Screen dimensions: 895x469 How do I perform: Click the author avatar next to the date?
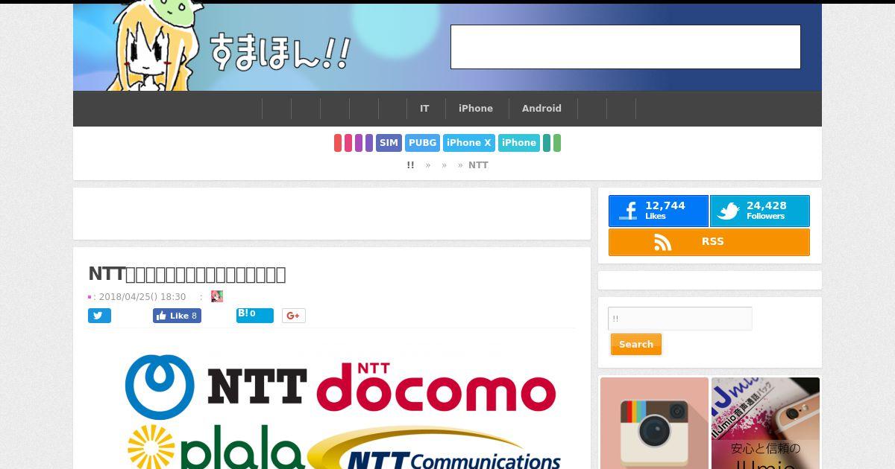pos(217,296)
